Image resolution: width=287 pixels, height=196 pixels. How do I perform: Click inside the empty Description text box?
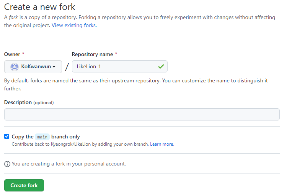pyautogui.click(x=142, y=114)
